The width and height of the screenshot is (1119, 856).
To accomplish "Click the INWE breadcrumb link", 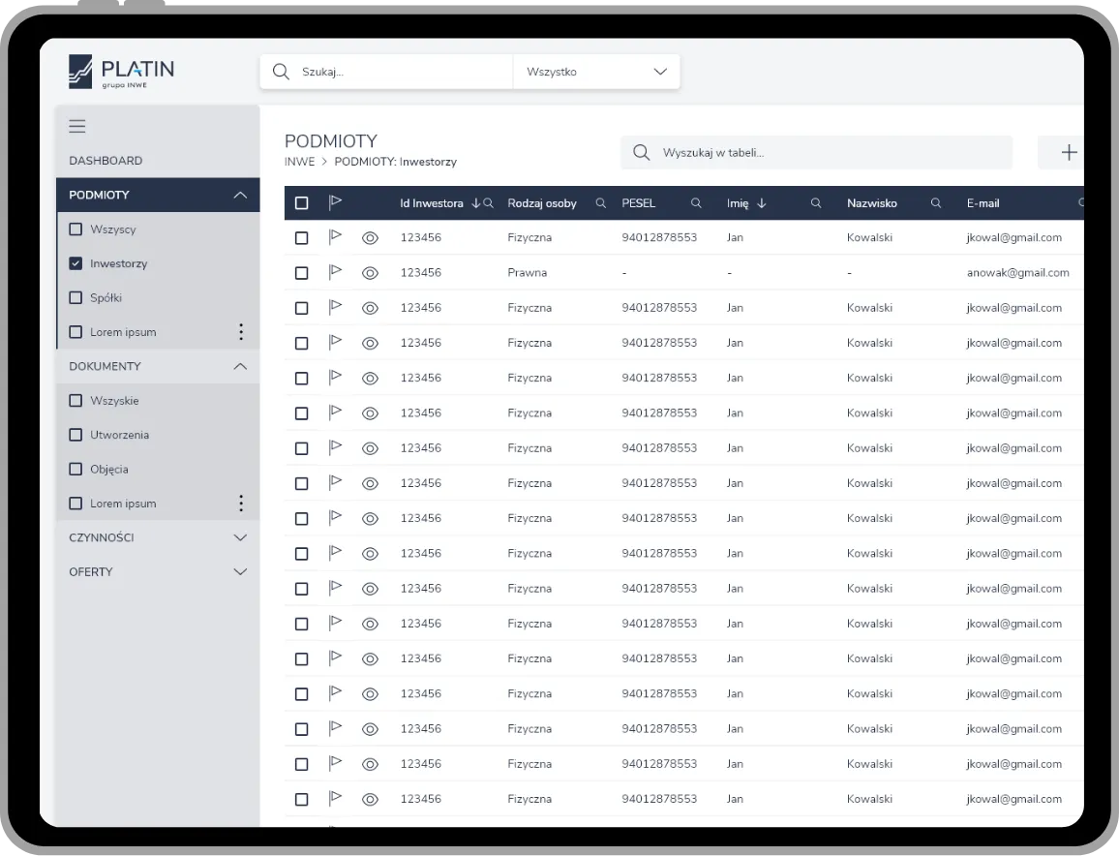I will [299, 162].
